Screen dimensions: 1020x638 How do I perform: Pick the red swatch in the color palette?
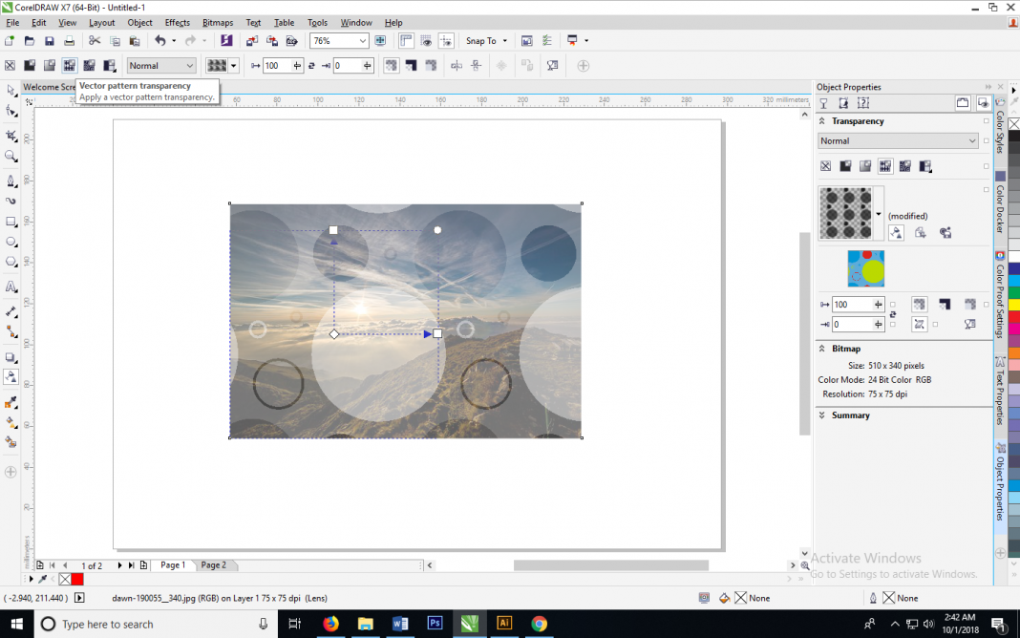1015,314
